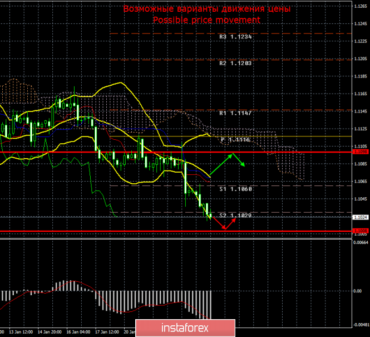Click the pivot P 1.1116 label

click(x=236, y=140)
